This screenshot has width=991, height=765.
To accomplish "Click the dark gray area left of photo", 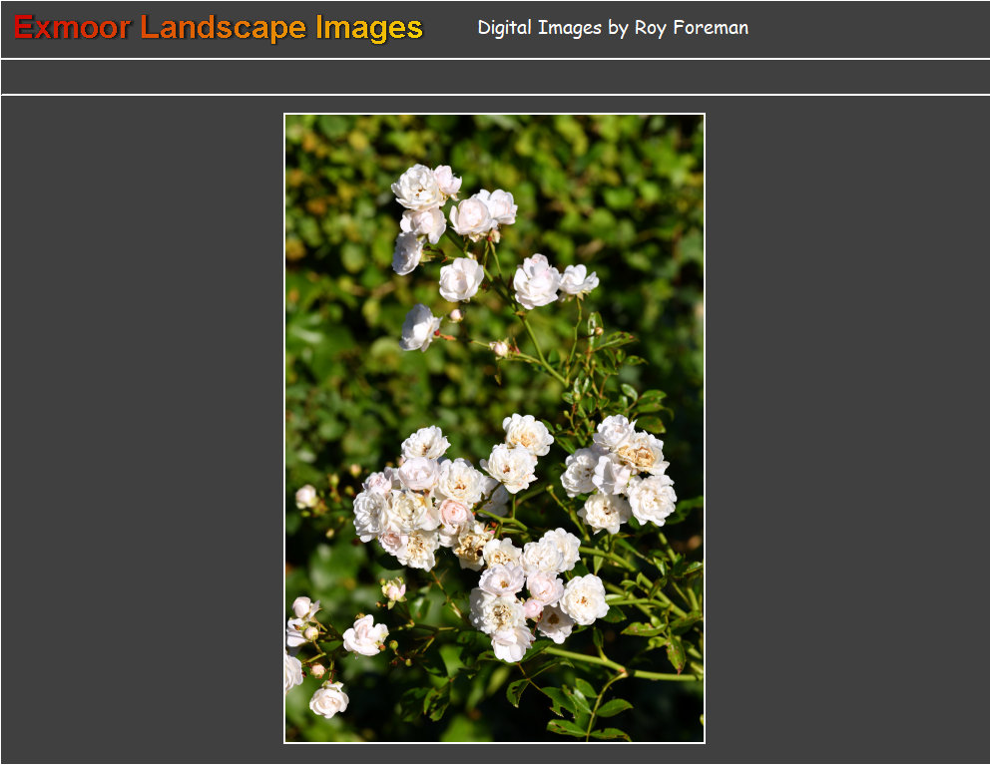I will click(142, 429).
